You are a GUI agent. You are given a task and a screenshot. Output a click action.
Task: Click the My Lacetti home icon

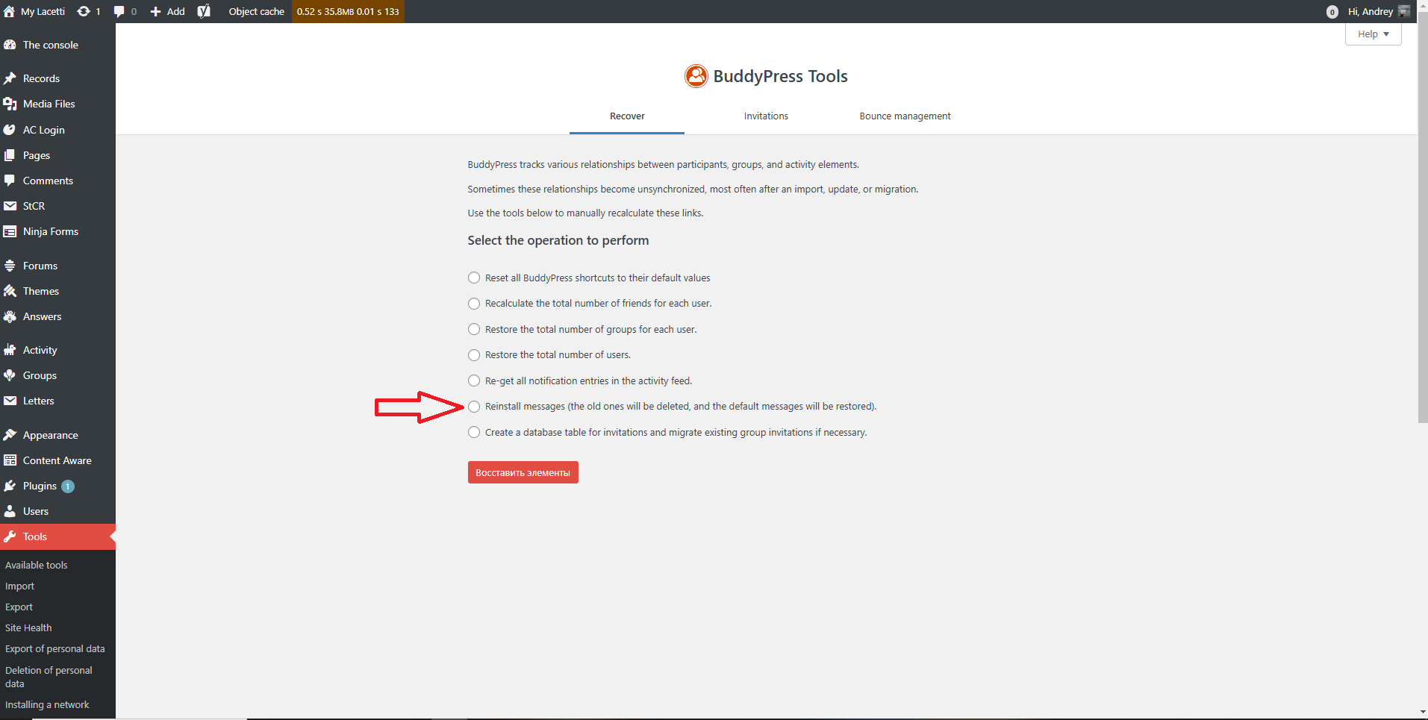(9, 11)
